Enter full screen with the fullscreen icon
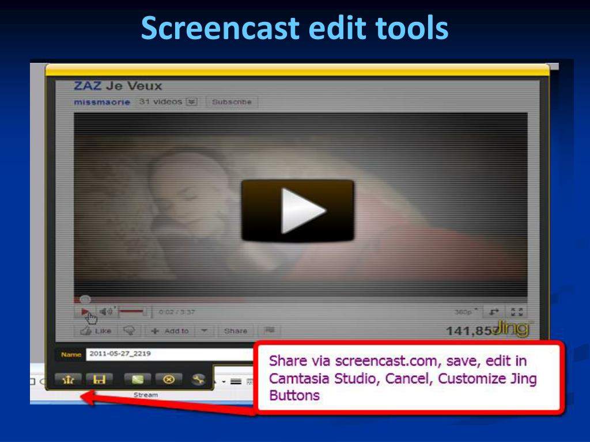The height and width of the screenshot is (442, 590). pos(517,312)
